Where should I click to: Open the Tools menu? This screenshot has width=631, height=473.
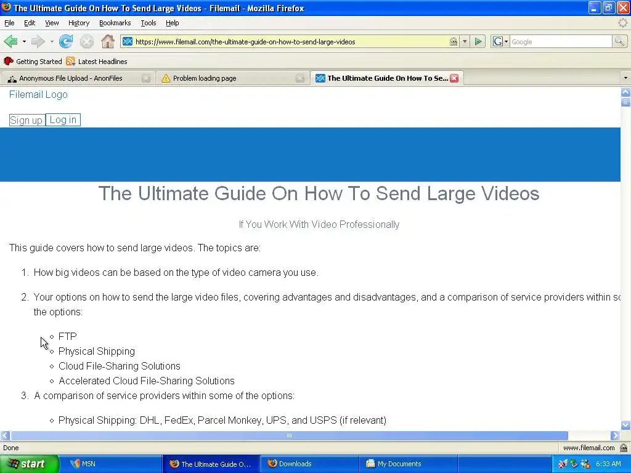[x=149, y=23]
